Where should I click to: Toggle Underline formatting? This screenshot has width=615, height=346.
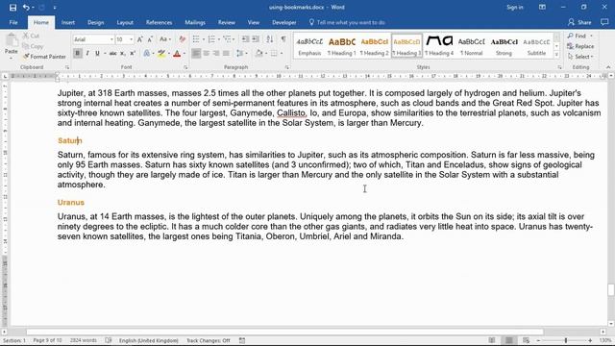(x=97, y=54)
